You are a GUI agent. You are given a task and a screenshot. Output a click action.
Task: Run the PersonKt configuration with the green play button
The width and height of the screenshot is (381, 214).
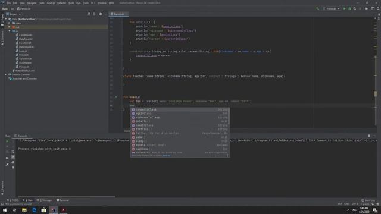click(x=344, y=8)
